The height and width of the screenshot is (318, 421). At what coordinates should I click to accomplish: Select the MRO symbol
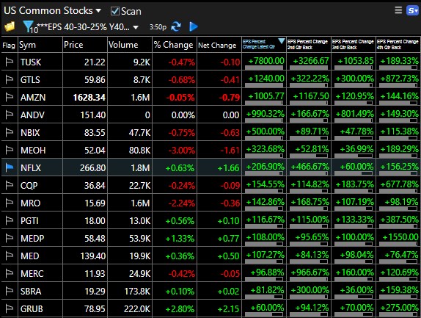[30, 203]
